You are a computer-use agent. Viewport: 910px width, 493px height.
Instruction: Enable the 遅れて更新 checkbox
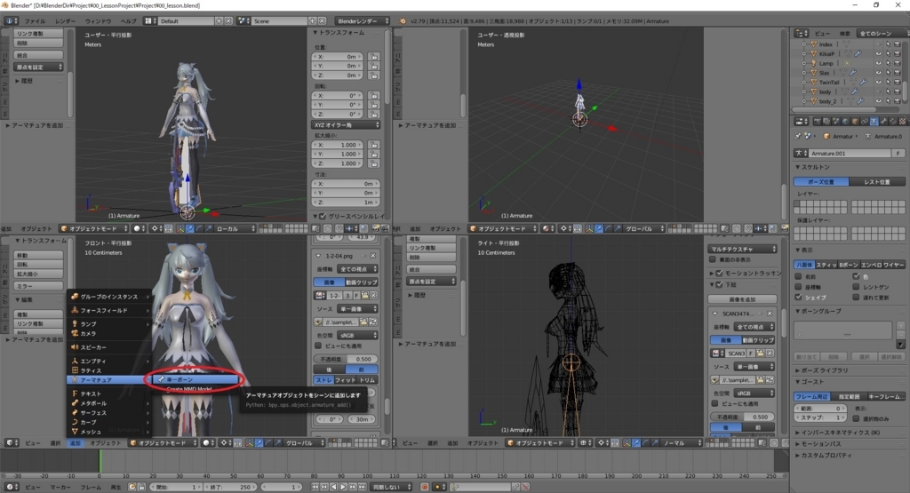click(x=856, y=297)
